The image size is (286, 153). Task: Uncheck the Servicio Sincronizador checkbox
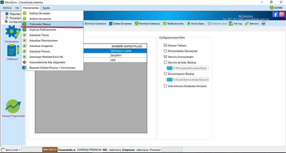[x=165, y=56]
